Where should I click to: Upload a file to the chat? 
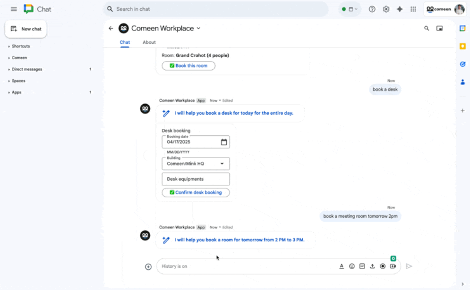click(372, 266)
